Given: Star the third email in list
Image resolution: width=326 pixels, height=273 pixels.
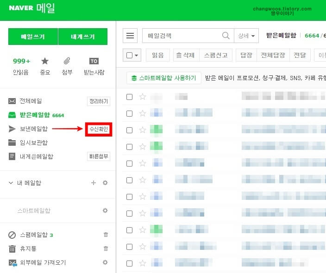Looking at the screenshot, I should [143, 130].
